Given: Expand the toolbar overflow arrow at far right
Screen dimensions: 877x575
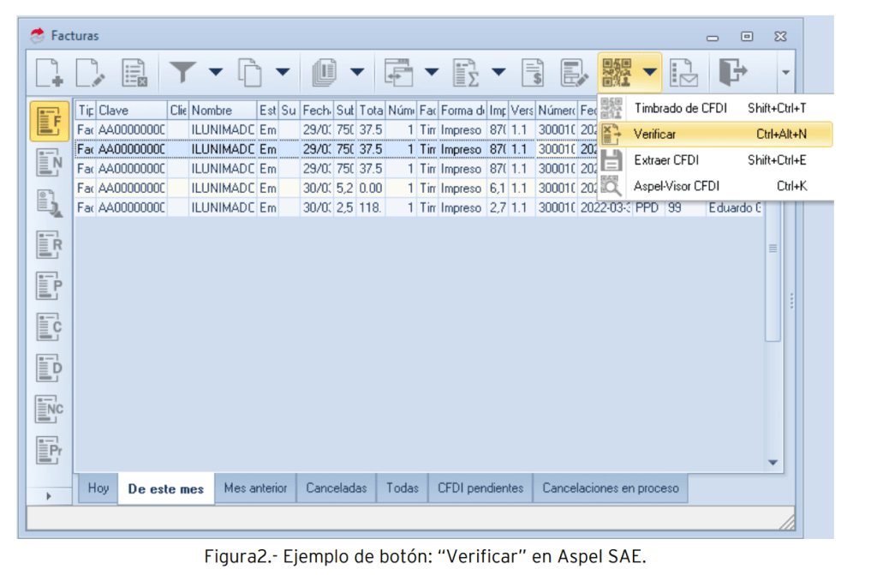Looking at the screenshot, I should [x=785, y=73].
